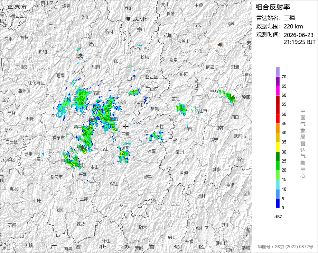
Task: Pick the magenta legend swatch between 60 and 65
Action: [x=278, y=90]
